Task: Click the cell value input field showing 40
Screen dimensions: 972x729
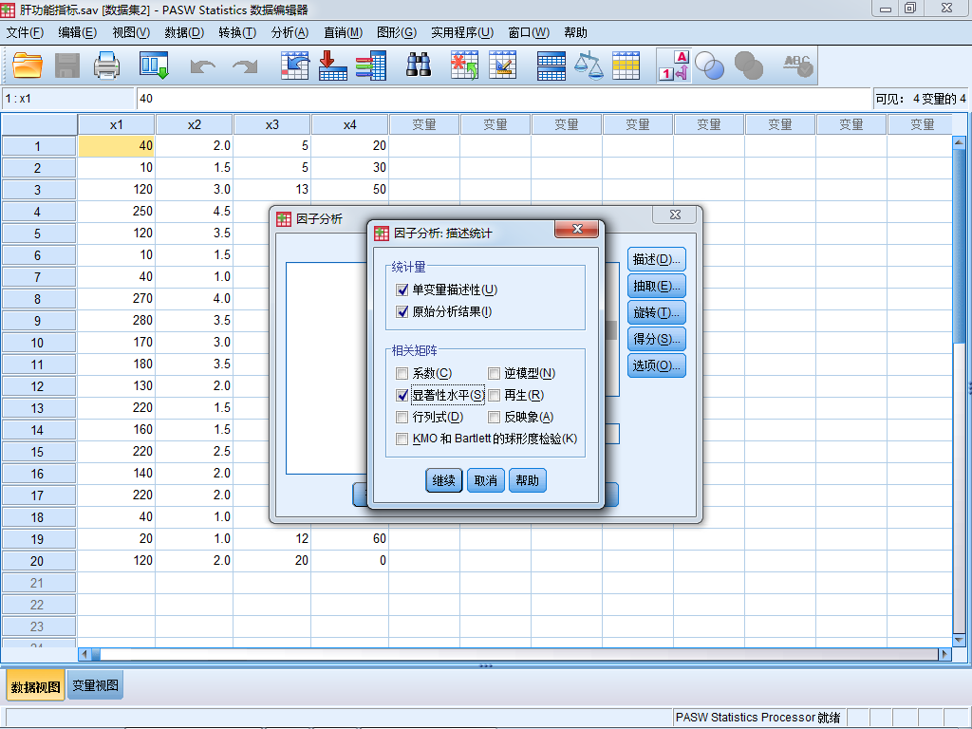Action: (x=503, y=99)
